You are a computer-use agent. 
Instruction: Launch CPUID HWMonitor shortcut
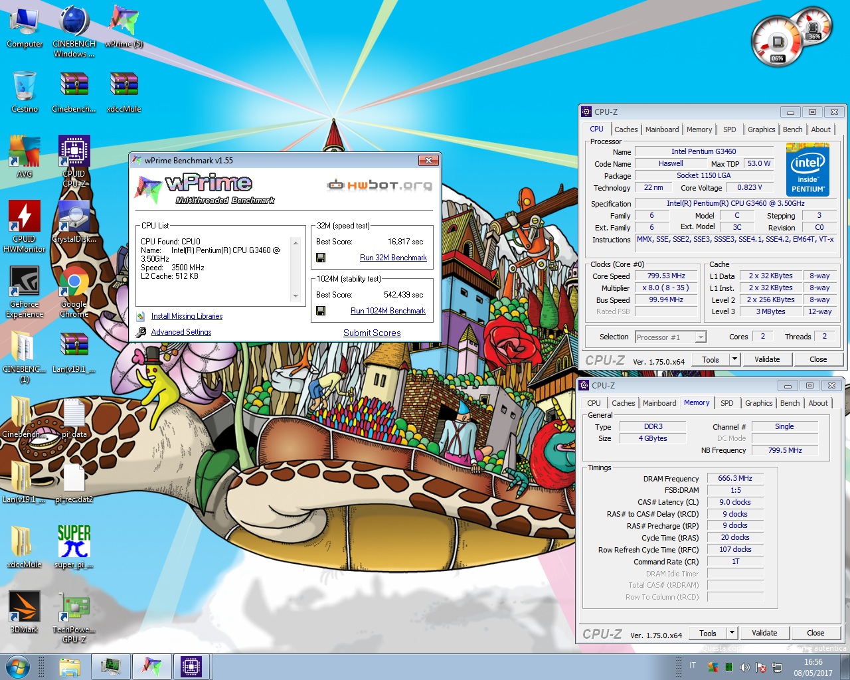point(25,226)
